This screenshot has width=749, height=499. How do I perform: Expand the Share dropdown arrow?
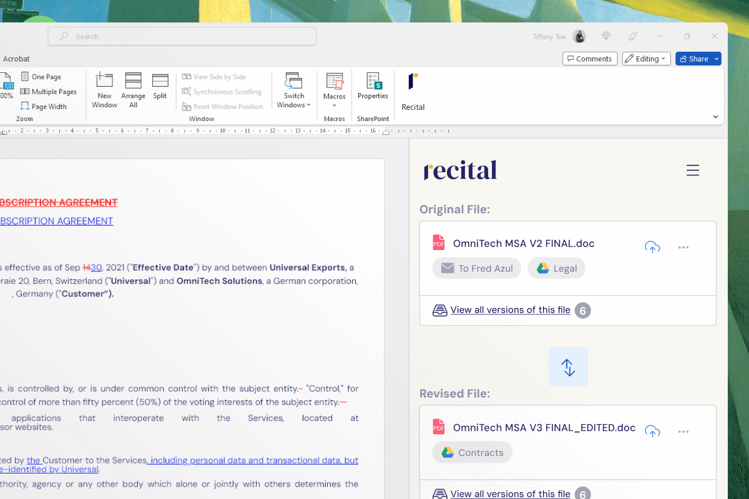click(x=717, y=59)
